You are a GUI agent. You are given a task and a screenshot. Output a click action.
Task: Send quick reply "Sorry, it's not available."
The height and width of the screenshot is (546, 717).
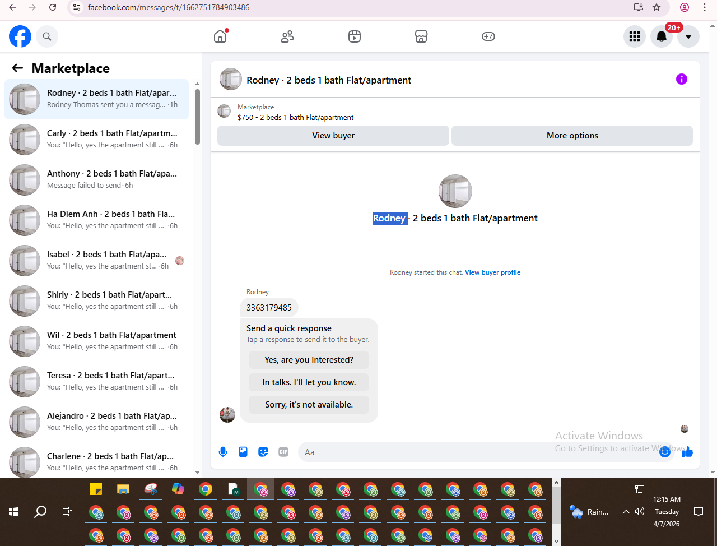click(x=309, y=405)
